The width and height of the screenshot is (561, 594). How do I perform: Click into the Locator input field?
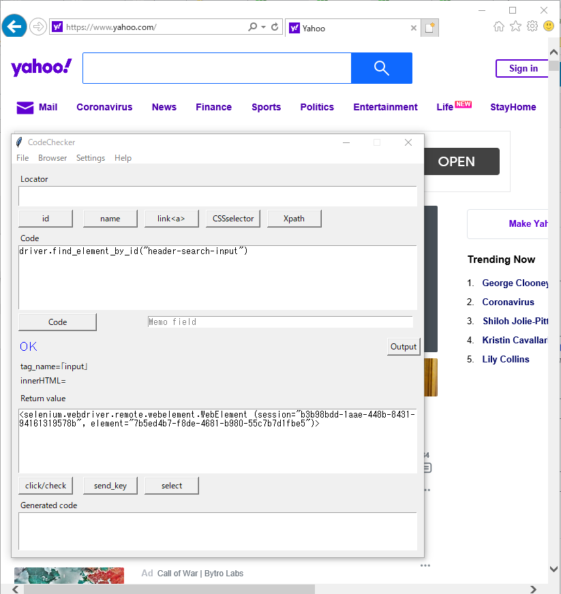(217, 196)
